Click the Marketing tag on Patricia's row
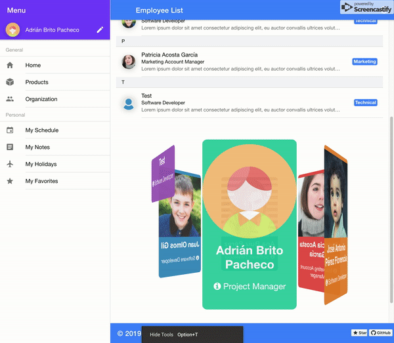The height and width of the screenshot is (343, 394). coord(364,62)
